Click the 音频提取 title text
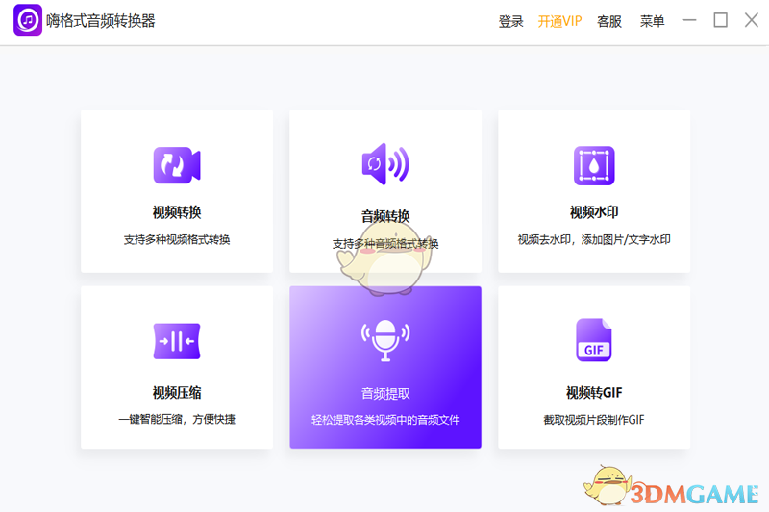The height and width of the screenshot is (512, 769). click(385, 394)
